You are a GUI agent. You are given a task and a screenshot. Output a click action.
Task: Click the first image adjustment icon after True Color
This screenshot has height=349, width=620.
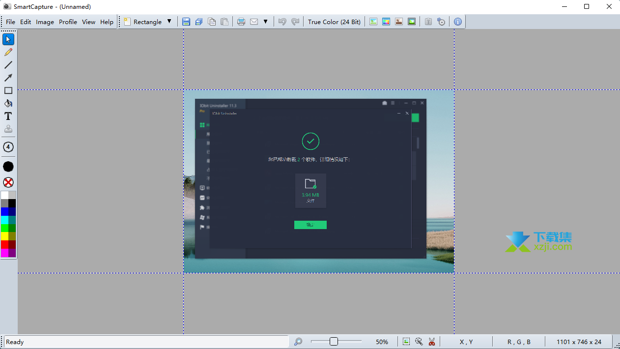click(x=373, y=22)
